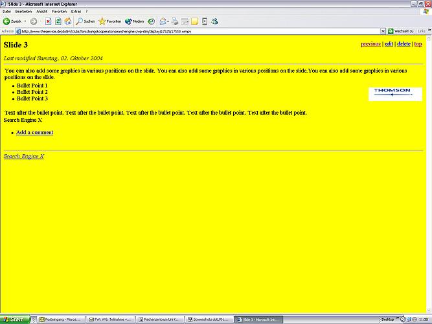Open the Favoriten star toolbar button

pyautogui.click(x=110, y=21)
